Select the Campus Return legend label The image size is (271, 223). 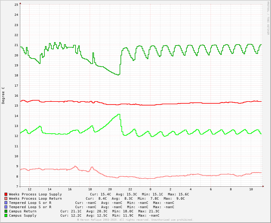click(x=23, y=211)
